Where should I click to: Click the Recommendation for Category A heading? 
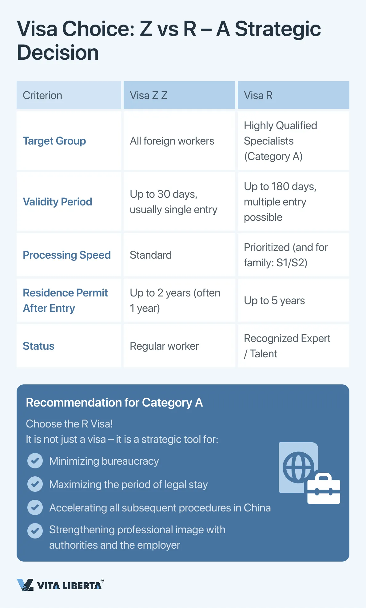pos(114,403)
